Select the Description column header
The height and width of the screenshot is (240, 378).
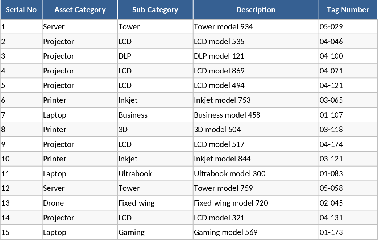click(256, 10)
